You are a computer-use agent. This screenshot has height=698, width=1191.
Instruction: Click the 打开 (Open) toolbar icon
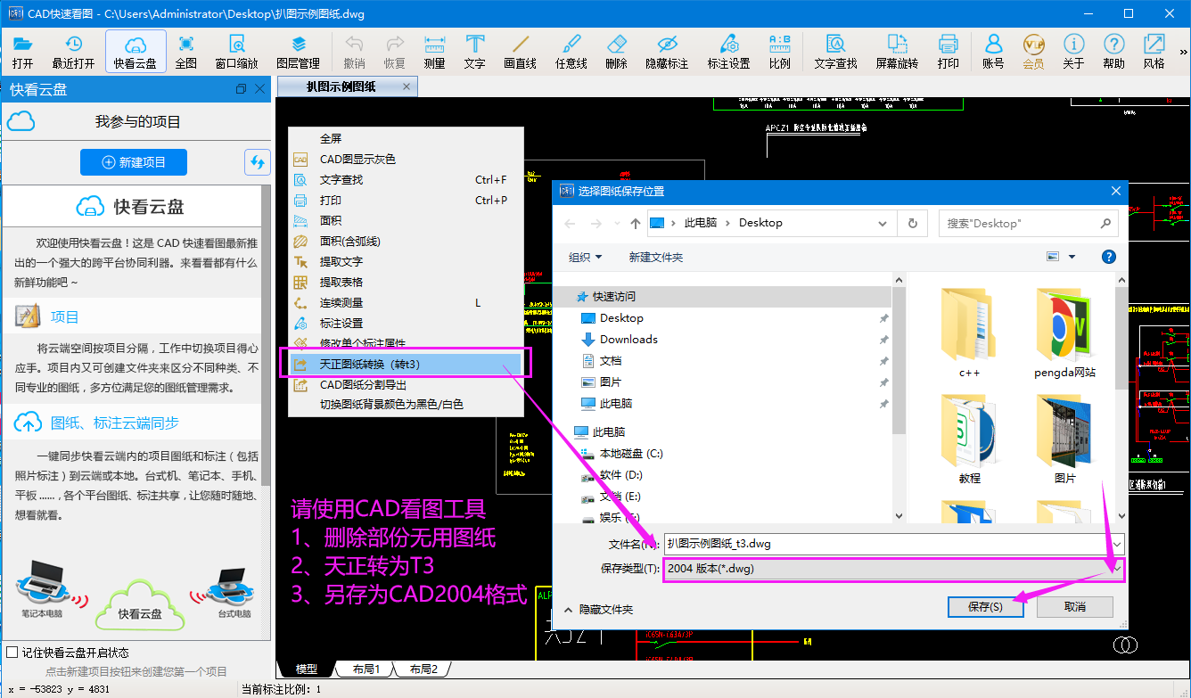click(x=23, y=52)
